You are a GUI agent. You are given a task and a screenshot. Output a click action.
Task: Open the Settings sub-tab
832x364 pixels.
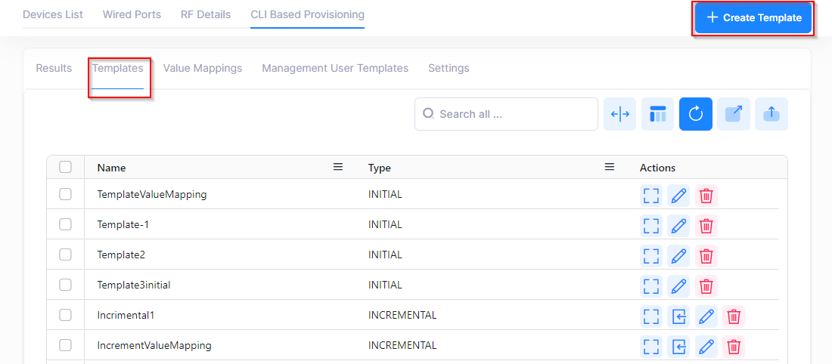449,69
